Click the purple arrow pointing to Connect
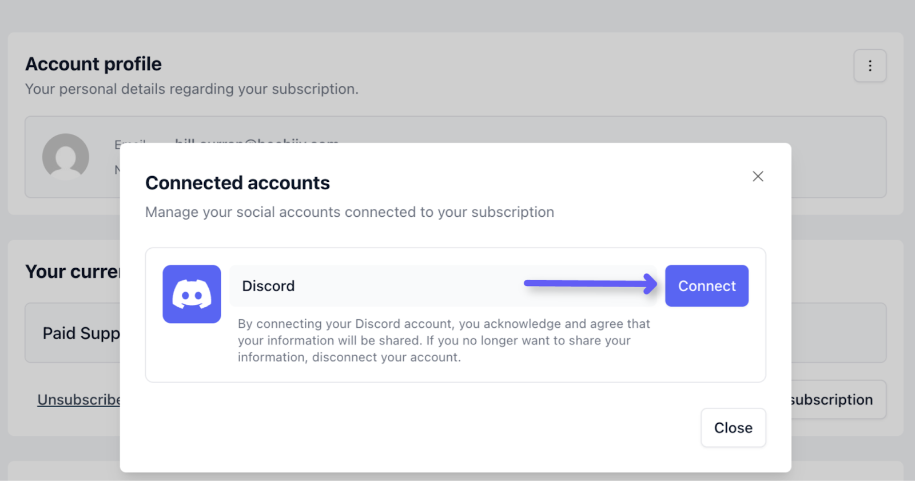 590,283
